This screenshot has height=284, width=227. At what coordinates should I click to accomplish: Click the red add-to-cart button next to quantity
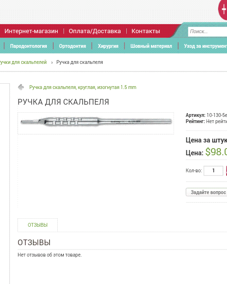pyautogui.click(x=227, y=170)
